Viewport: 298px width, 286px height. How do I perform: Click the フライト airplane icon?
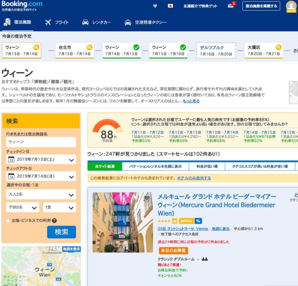pos(48,22)
